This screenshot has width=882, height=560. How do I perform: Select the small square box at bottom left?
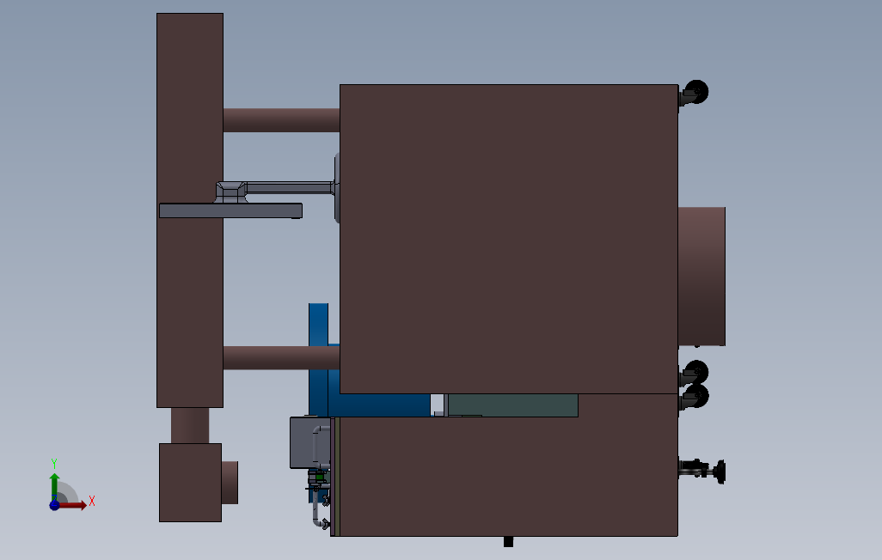(190, 483)
